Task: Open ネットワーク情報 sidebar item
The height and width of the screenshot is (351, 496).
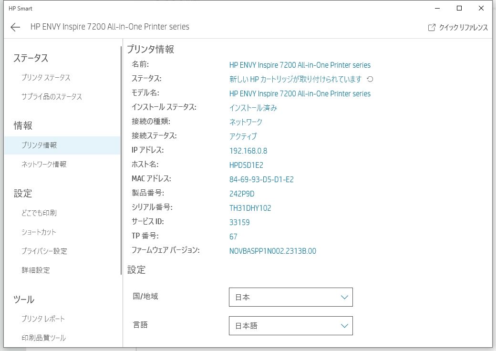Action: [x=44, y=164]
